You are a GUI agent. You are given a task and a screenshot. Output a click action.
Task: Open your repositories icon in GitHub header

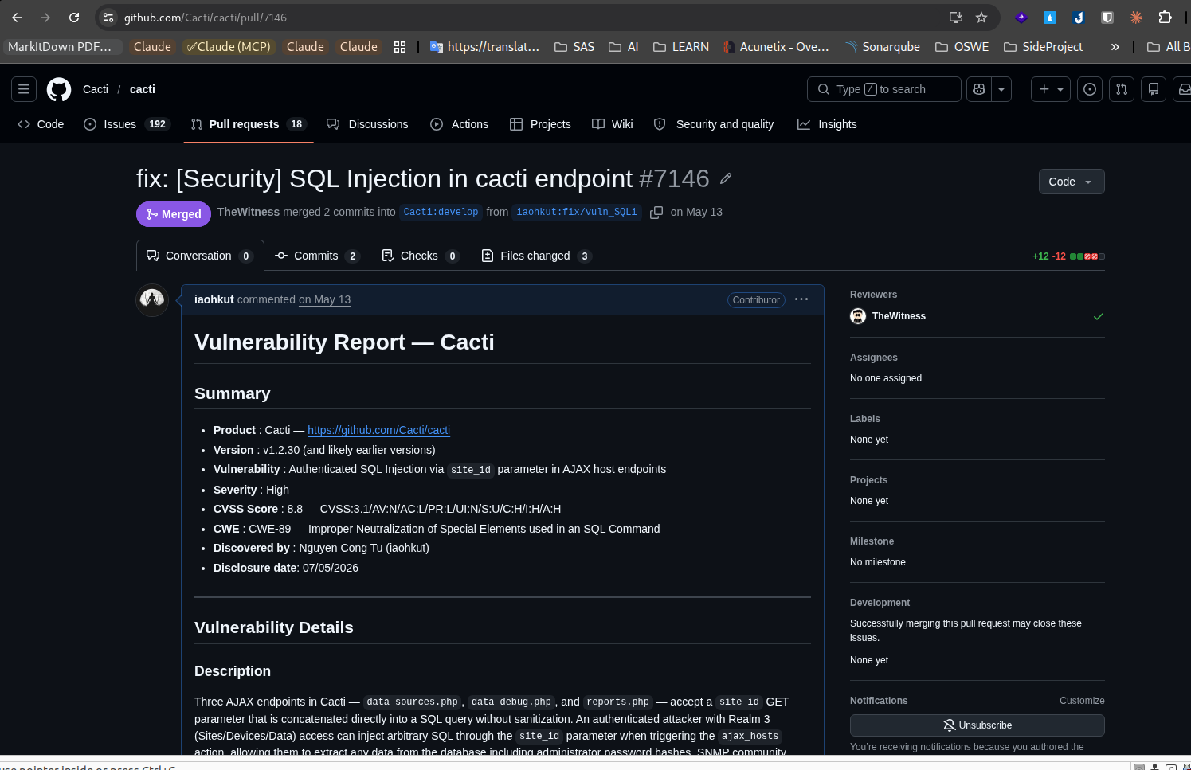tap(1154, 89)
